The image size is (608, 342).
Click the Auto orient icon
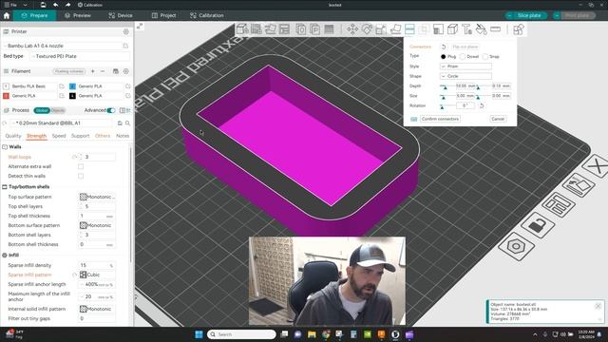(x=270, y=29)
